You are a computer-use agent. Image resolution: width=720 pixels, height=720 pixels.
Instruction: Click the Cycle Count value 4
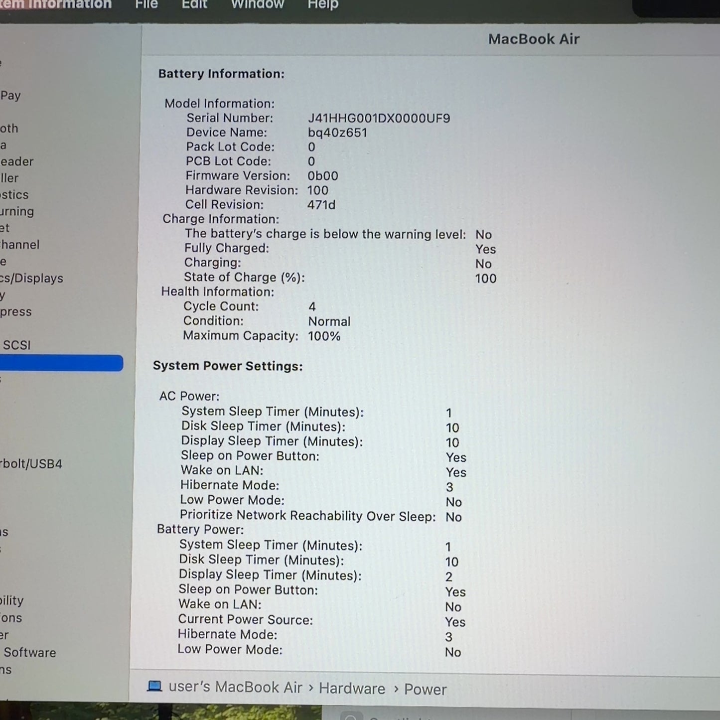point(312,306)
